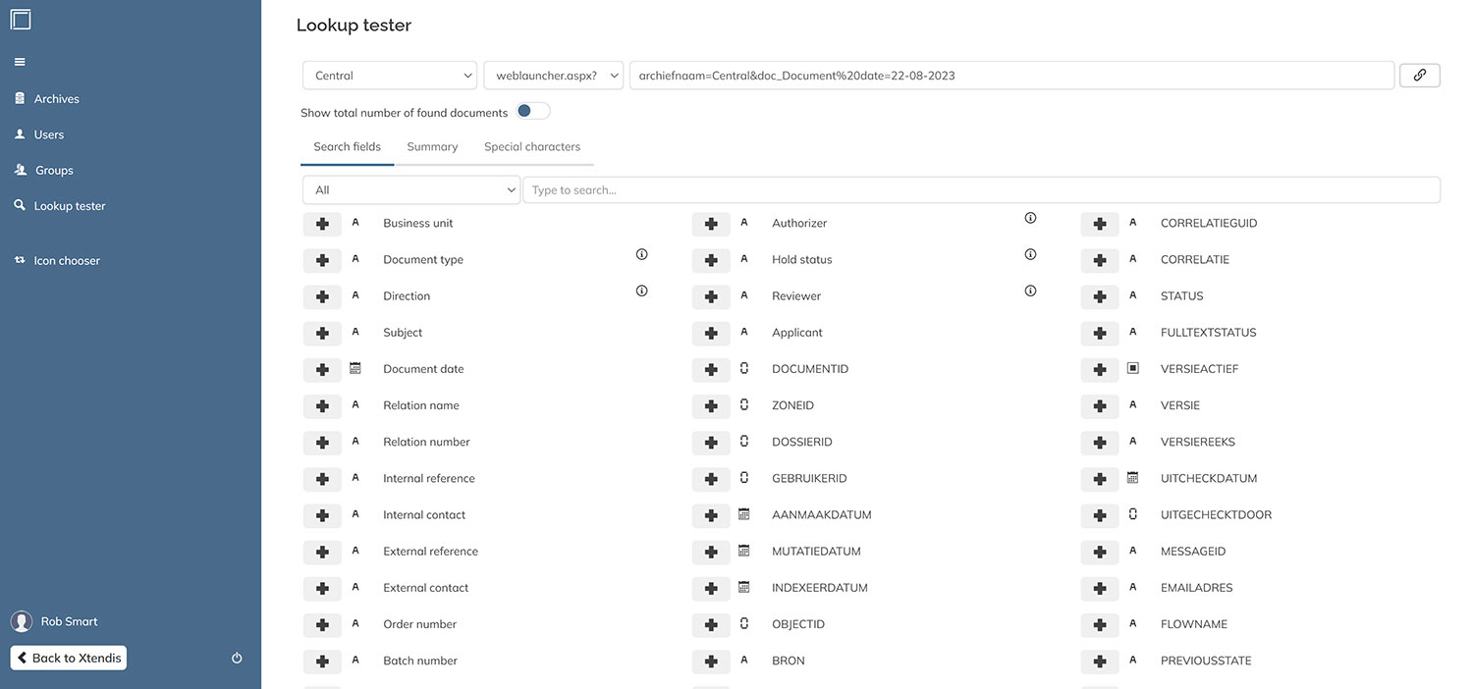Click the Rob Smart user profile
Screen dimensions: 1473x689
click(x=55, y=621)
